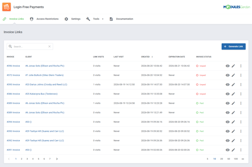Open client #7 Jolie Bullock link
Image resolution: width=252 pixels, height=167 pixels.
point(44,75)
